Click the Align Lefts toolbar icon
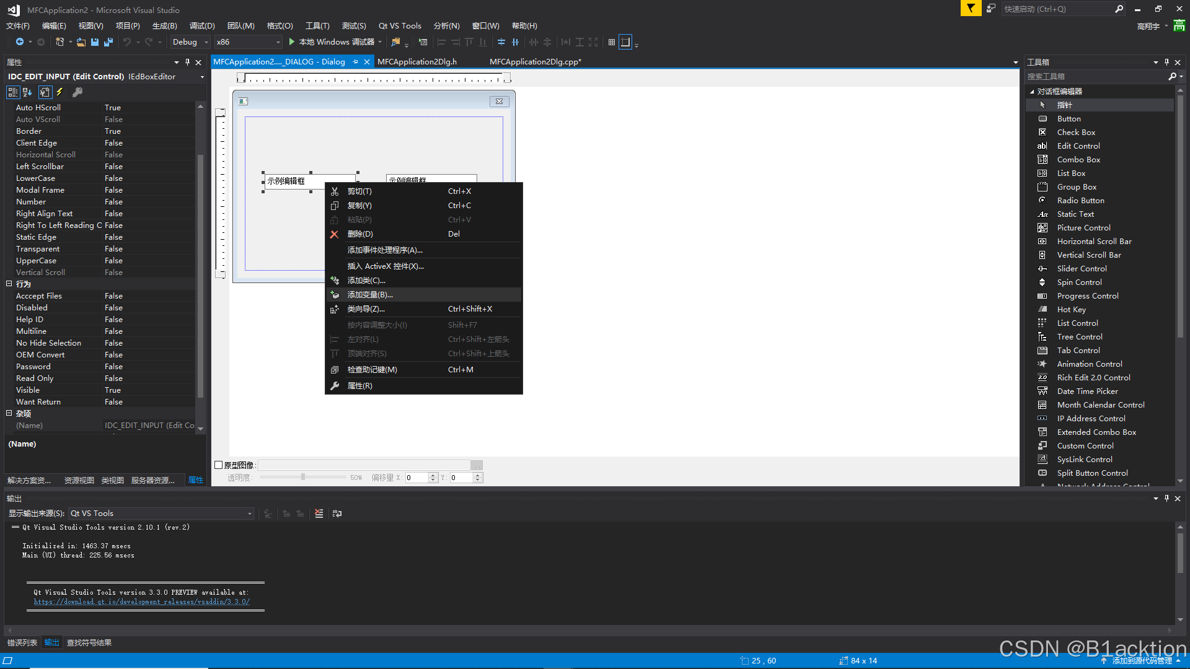Screen dimensions: 1190x669 (x=441, y=42)
